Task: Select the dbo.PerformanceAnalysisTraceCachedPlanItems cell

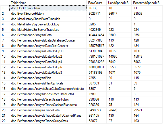Action: [48, 105]
